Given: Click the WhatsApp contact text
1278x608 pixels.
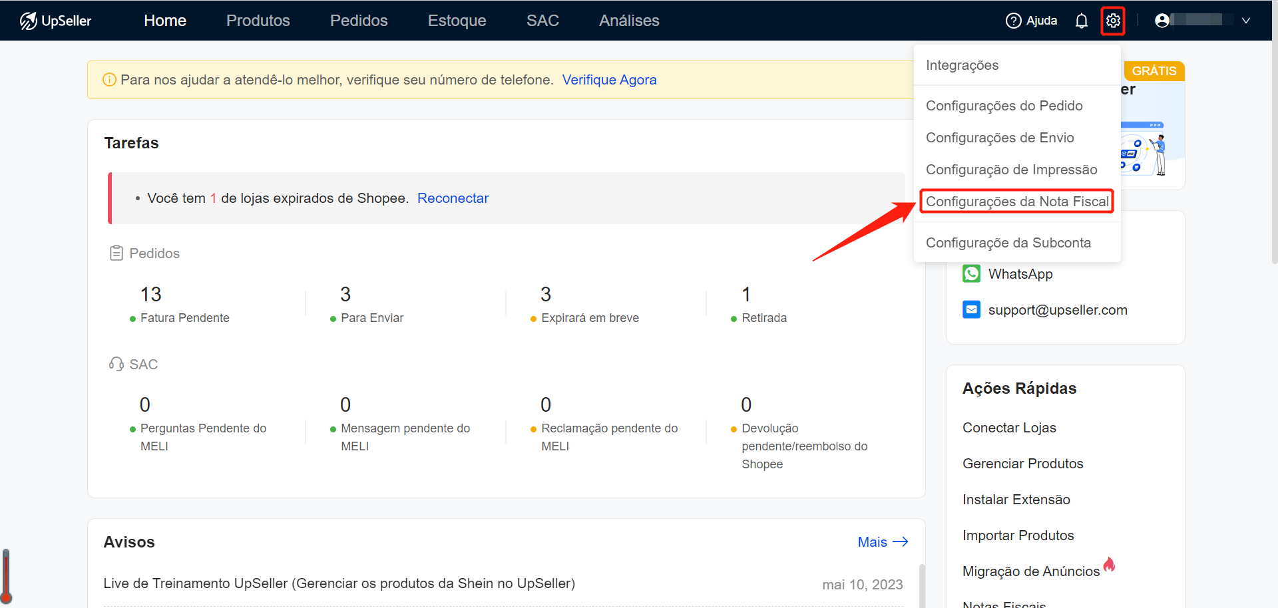Looking at the screenshot, I should click(1020, 274).
